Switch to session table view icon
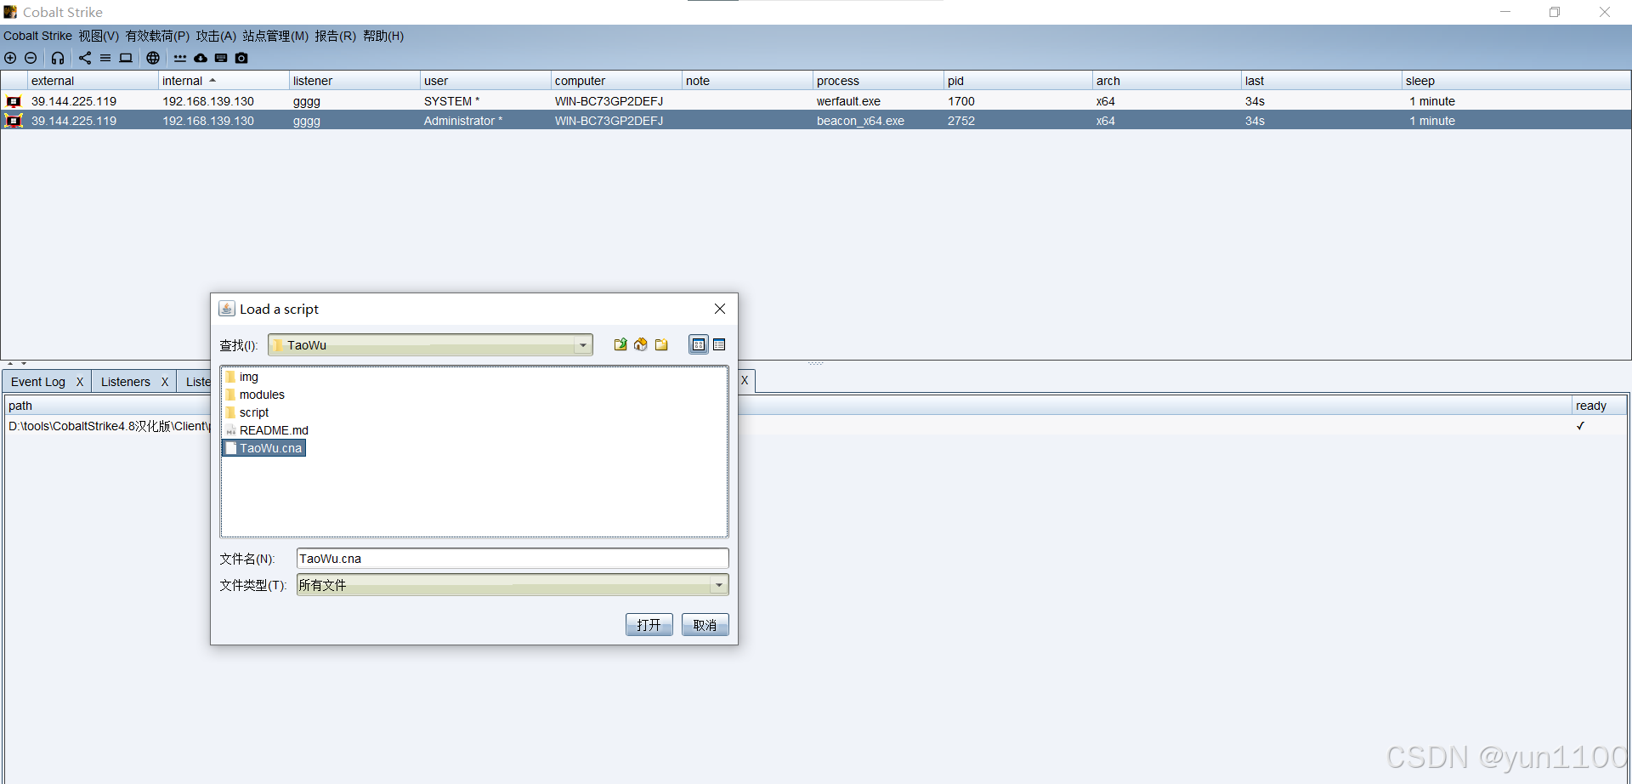The image size is (1632, 784). 105,58
